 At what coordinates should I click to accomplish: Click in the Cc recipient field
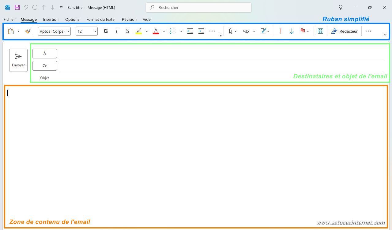coord(222,66)
